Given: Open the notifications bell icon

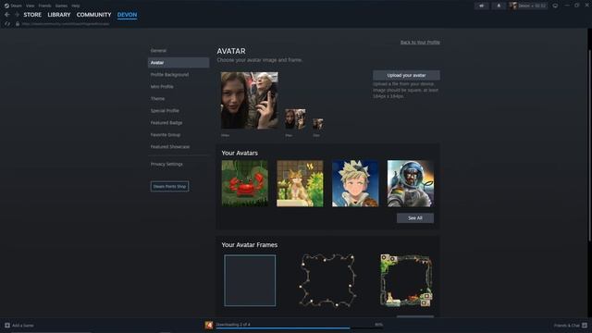Looking at the screenshot, I should coord(499,6).
